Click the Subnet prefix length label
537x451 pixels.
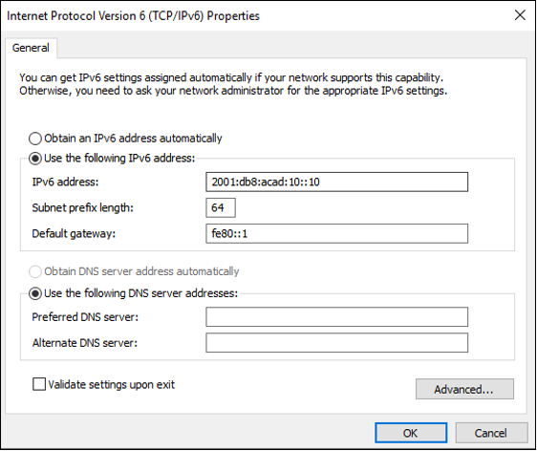coord(82,208)
